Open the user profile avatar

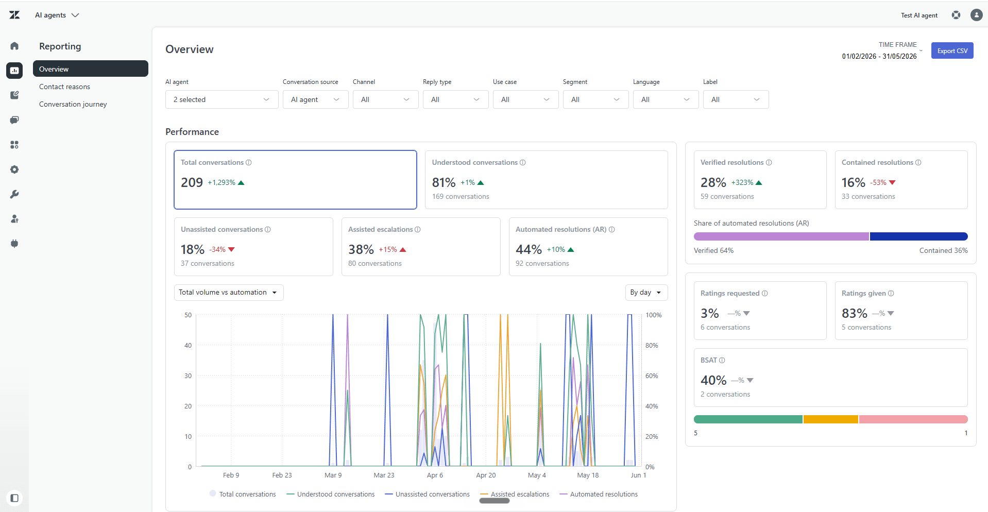point(976,15)
